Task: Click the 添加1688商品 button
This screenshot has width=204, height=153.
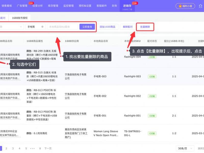Action: pos(107,27)
